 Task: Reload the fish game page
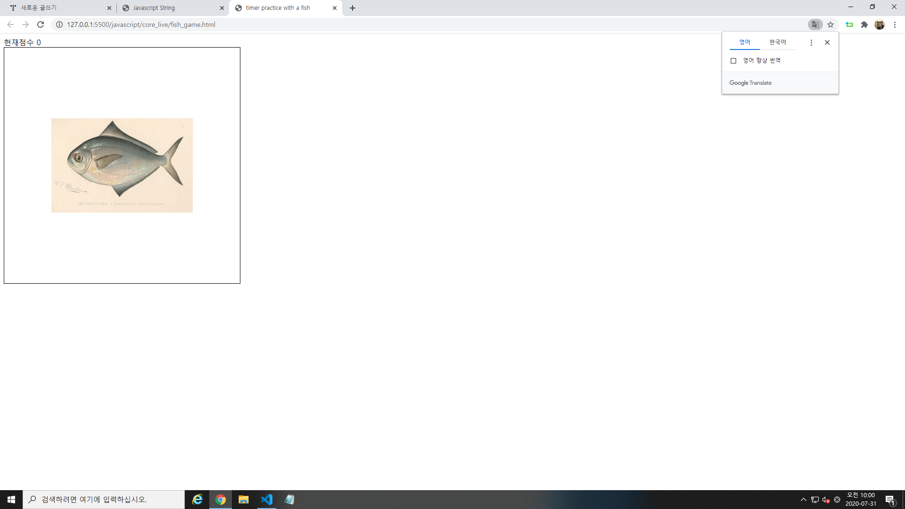tap(41, 25)
